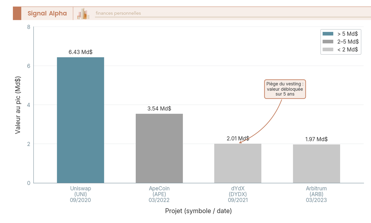Click the 1.97 Md$ value label
371x223 pixels.
(x=317, y=139)
